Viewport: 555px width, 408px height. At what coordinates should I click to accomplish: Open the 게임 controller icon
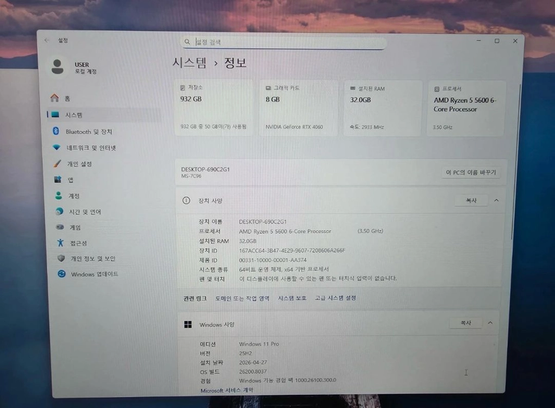click(x=60, y=227)
